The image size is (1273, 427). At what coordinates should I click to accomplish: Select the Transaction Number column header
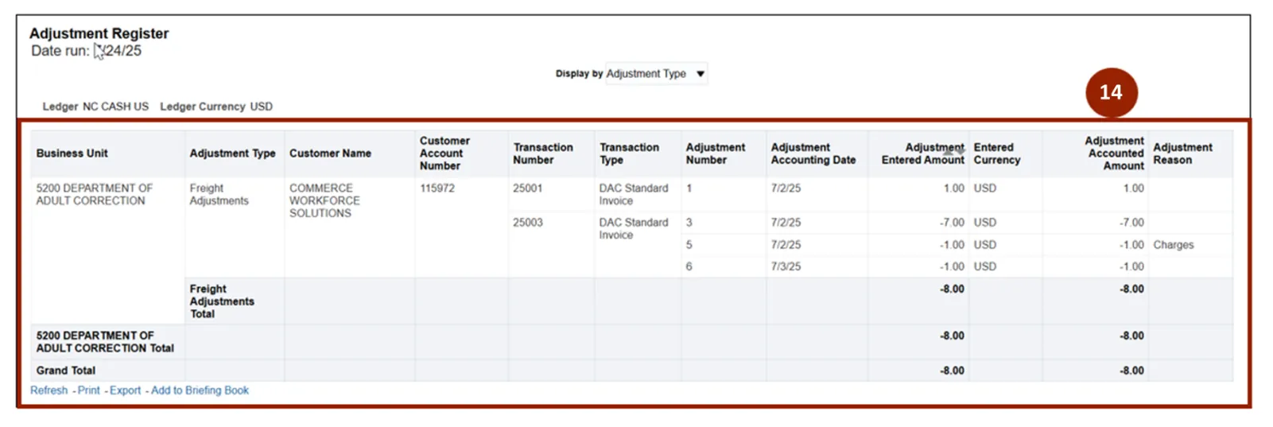tap(543, 153)
